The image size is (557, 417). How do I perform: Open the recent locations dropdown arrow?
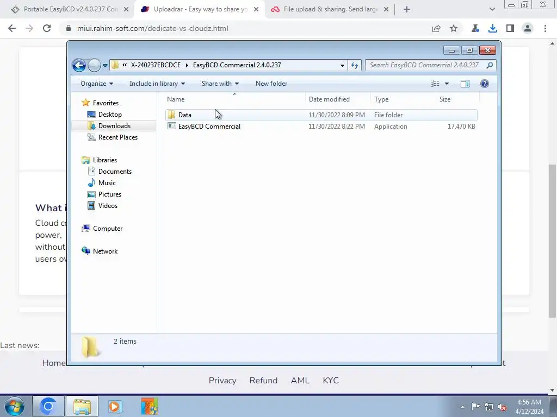[x=105, y=66]
